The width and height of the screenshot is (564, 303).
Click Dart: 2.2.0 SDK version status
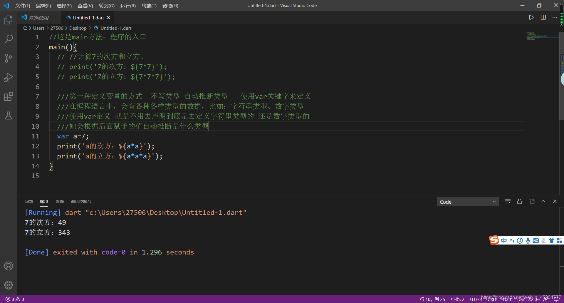click(527, 299)
